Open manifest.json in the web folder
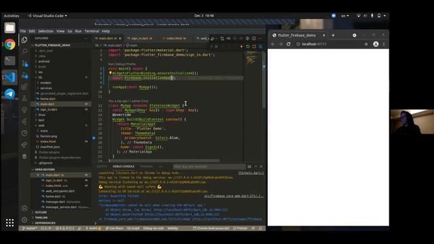The width and height of the screenshot is (434, 244). (50, 147)
